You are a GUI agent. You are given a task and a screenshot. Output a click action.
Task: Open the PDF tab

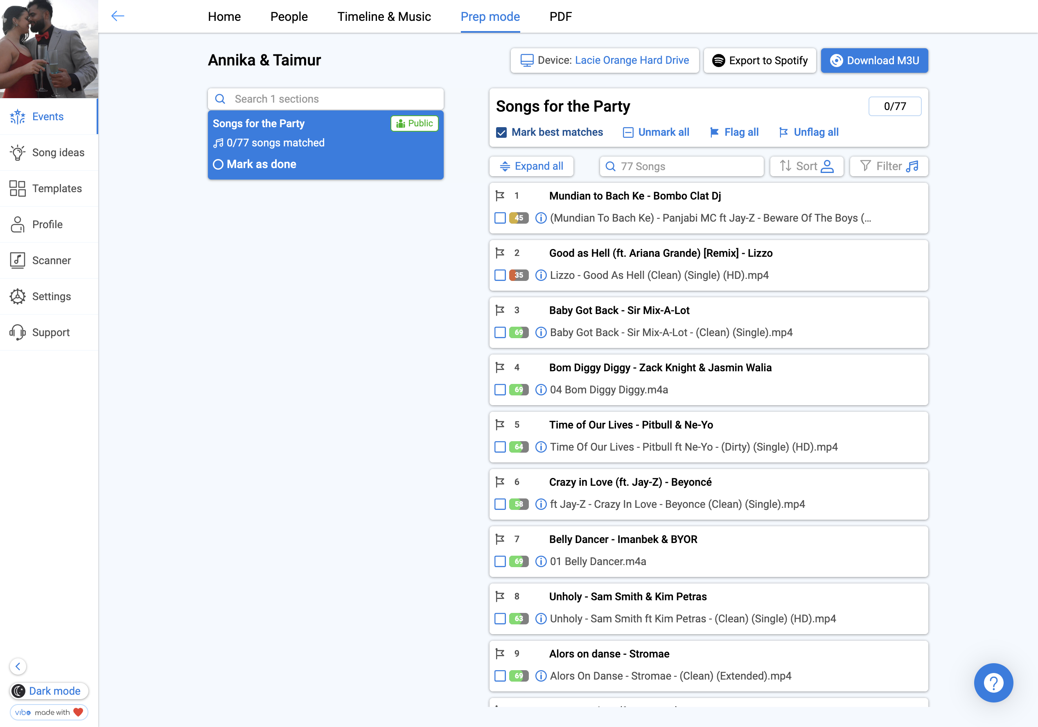tap(561, 17)
